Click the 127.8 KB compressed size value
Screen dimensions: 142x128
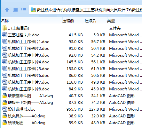coord(97,109)
